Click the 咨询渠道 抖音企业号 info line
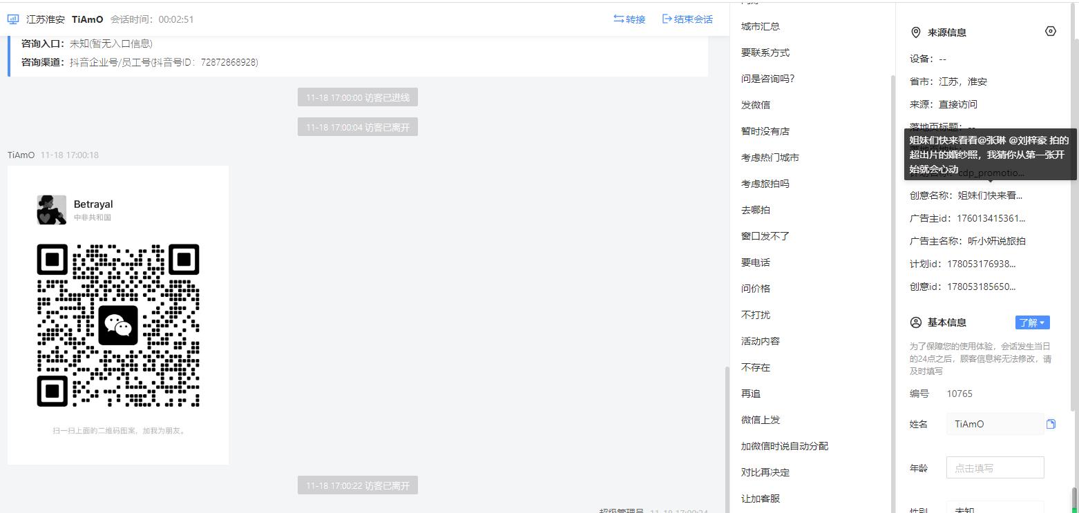 [140, 62]
